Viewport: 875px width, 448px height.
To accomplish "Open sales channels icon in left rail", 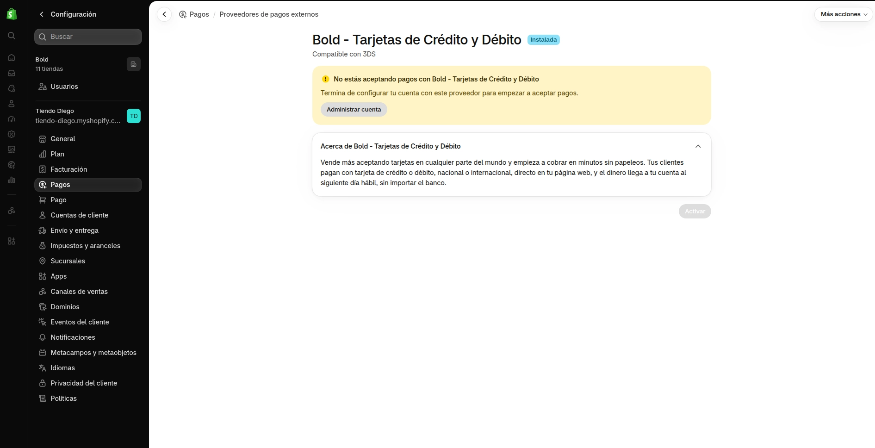I will (x=12, y=211).
